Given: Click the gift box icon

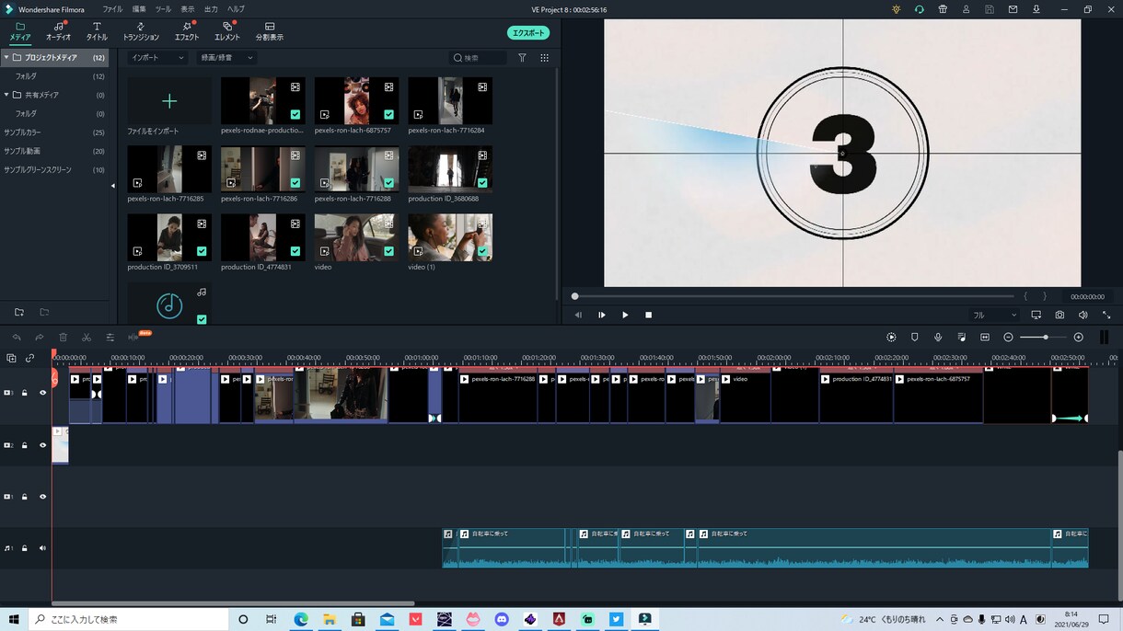Looking at the screenshot, I should (943, 9).
